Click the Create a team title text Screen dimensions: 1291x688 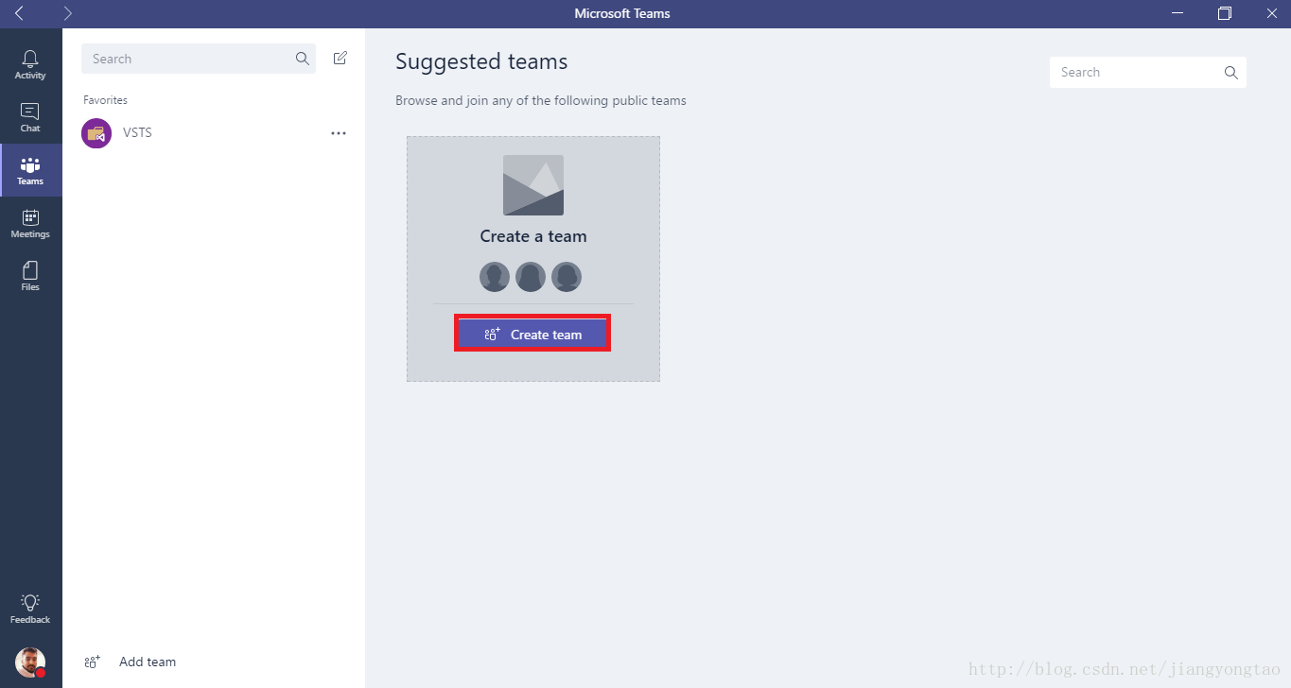click(533, 236)
